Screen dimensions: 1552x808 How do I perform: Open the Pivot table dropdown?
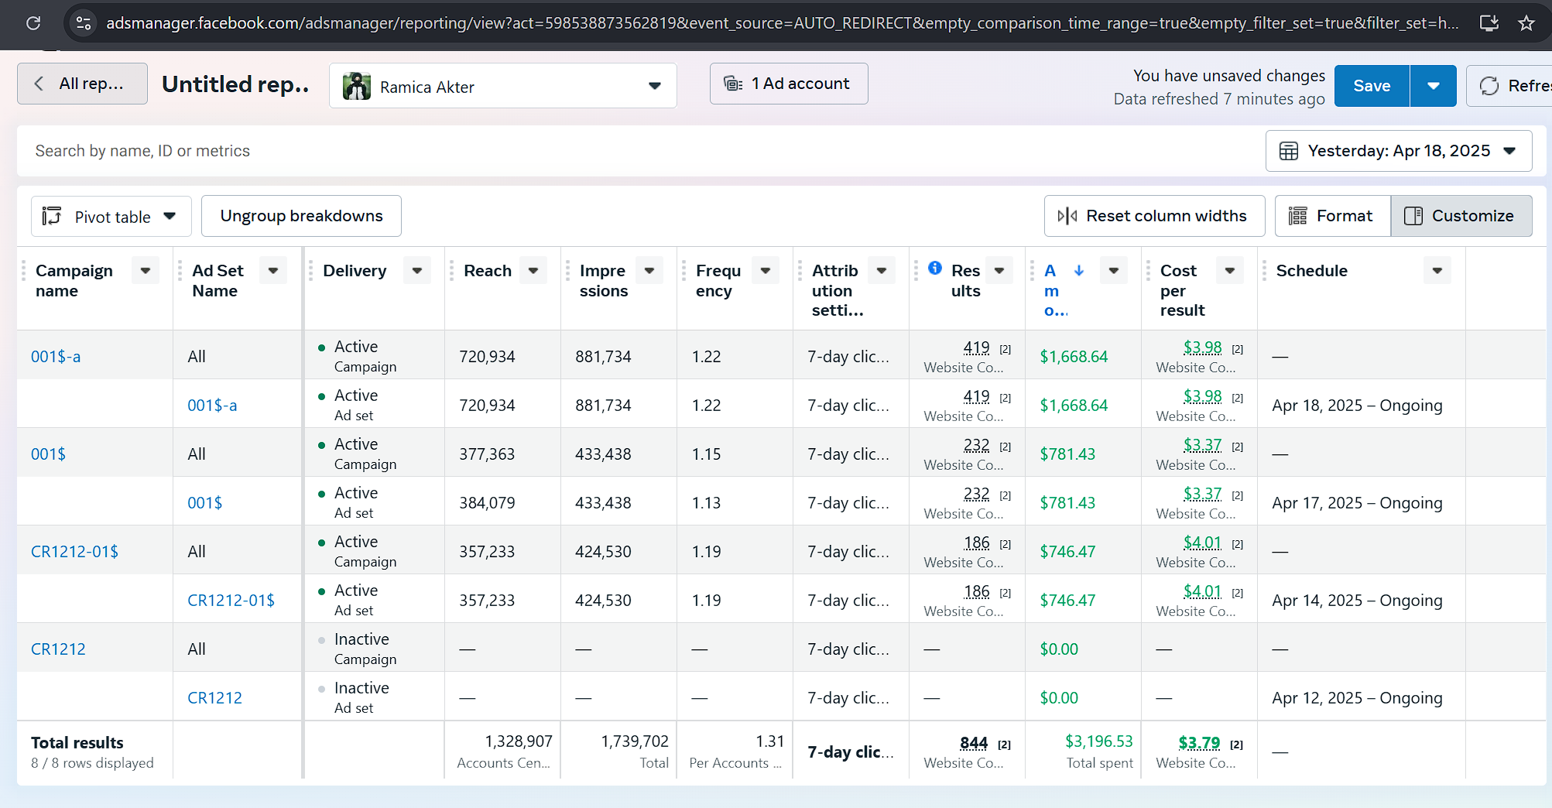click(111, 217)
